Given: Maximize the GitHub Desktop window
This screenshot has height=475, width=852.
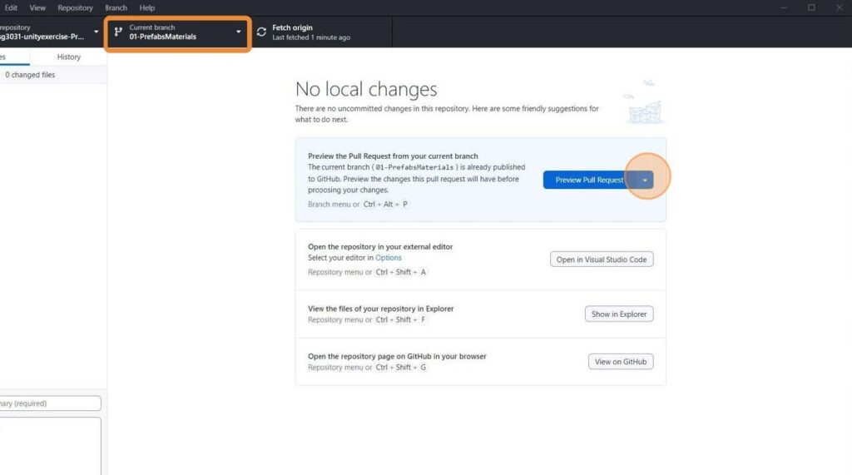Looking at the screenshot, I should 811,7.
